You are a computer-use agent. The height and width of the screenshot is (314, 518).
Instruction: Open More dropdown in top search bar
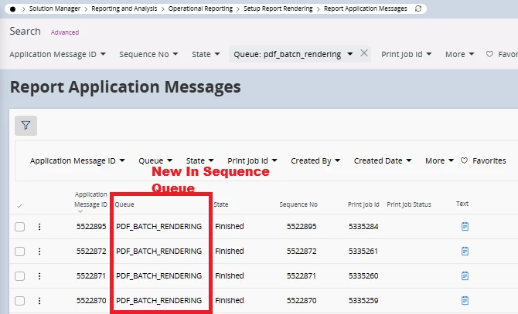point(459,54)
